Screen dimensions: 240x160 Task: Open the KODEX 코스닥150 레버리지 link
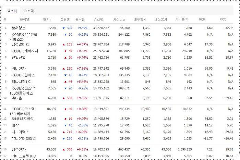tap(22, 111)
